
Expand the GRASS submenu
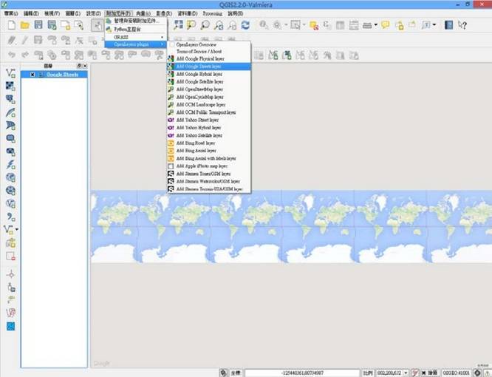pyautogui.click(x=135, y=37)
